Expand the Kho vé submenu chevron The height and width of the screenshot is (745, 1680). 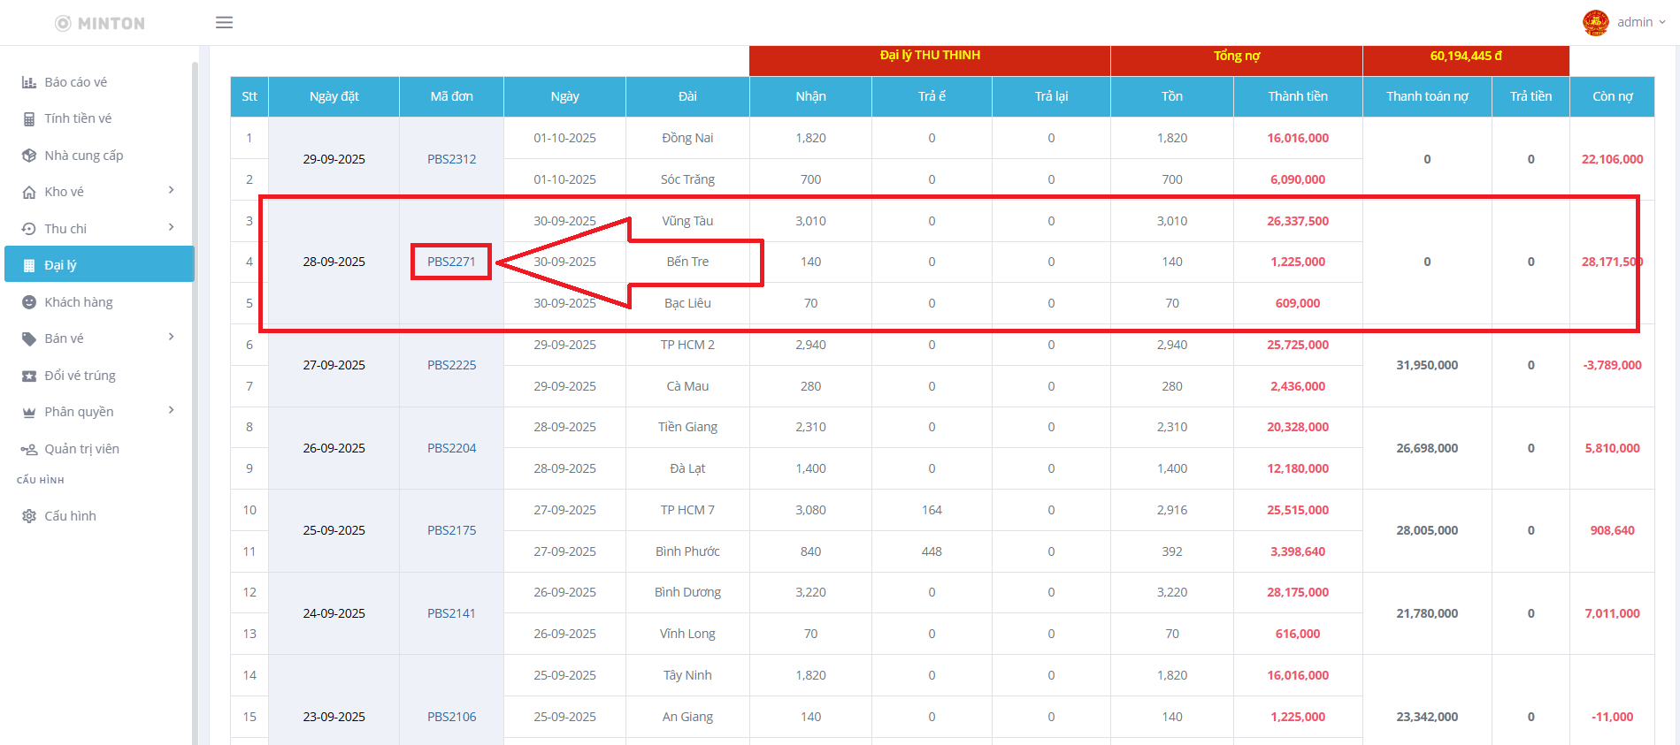point(172,191)
